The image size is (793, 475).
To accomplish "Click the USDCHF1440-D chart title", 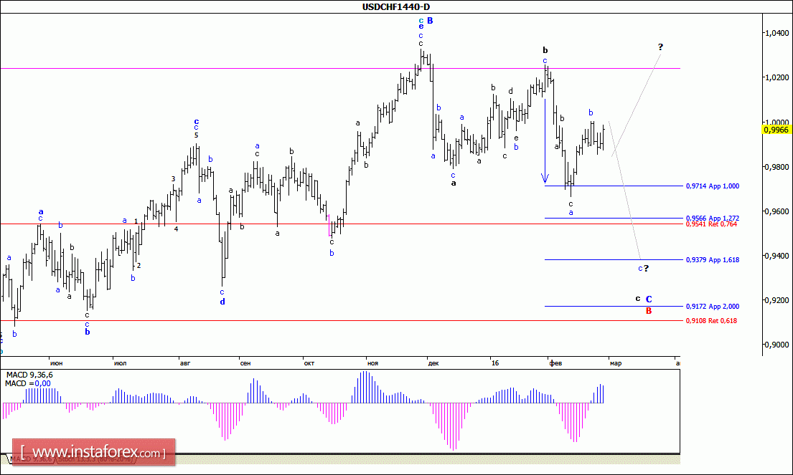I will [396, 6].
